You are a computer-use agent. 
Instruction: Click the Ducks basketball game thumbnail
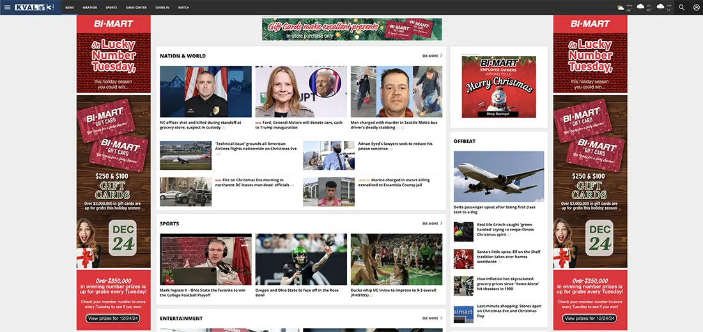[396, 259]
